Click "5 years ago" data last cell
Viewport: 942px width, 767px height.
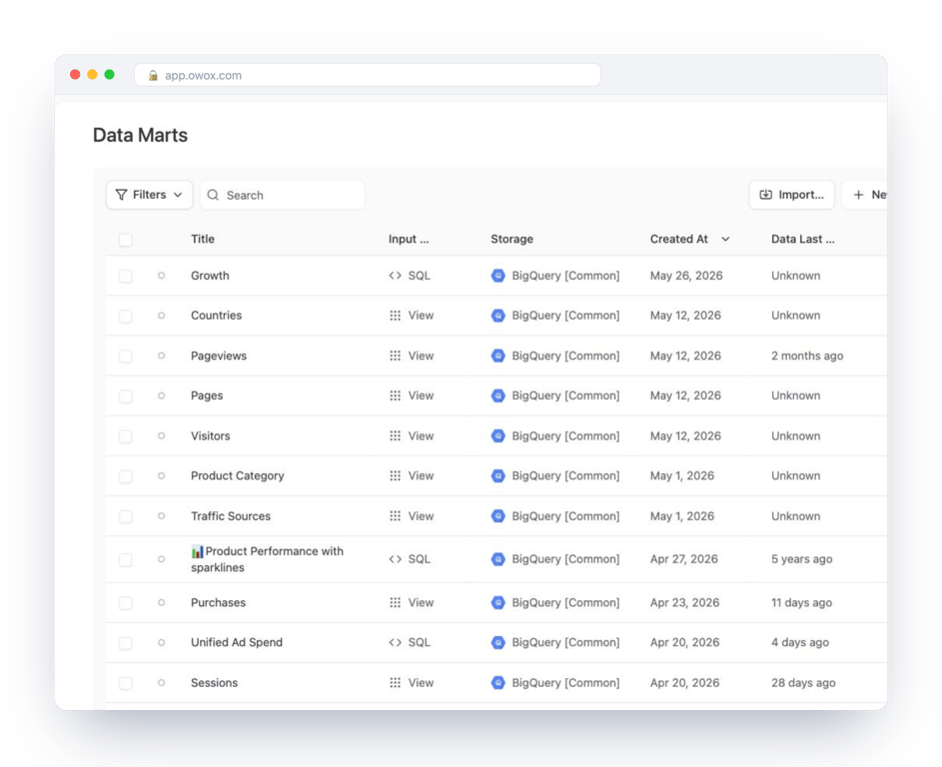pyautogui.click(x=802, y=559)
